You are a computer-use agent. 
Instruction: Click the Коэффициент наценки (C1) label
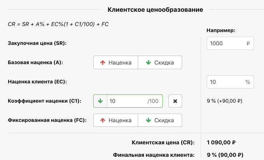(44, 101)
